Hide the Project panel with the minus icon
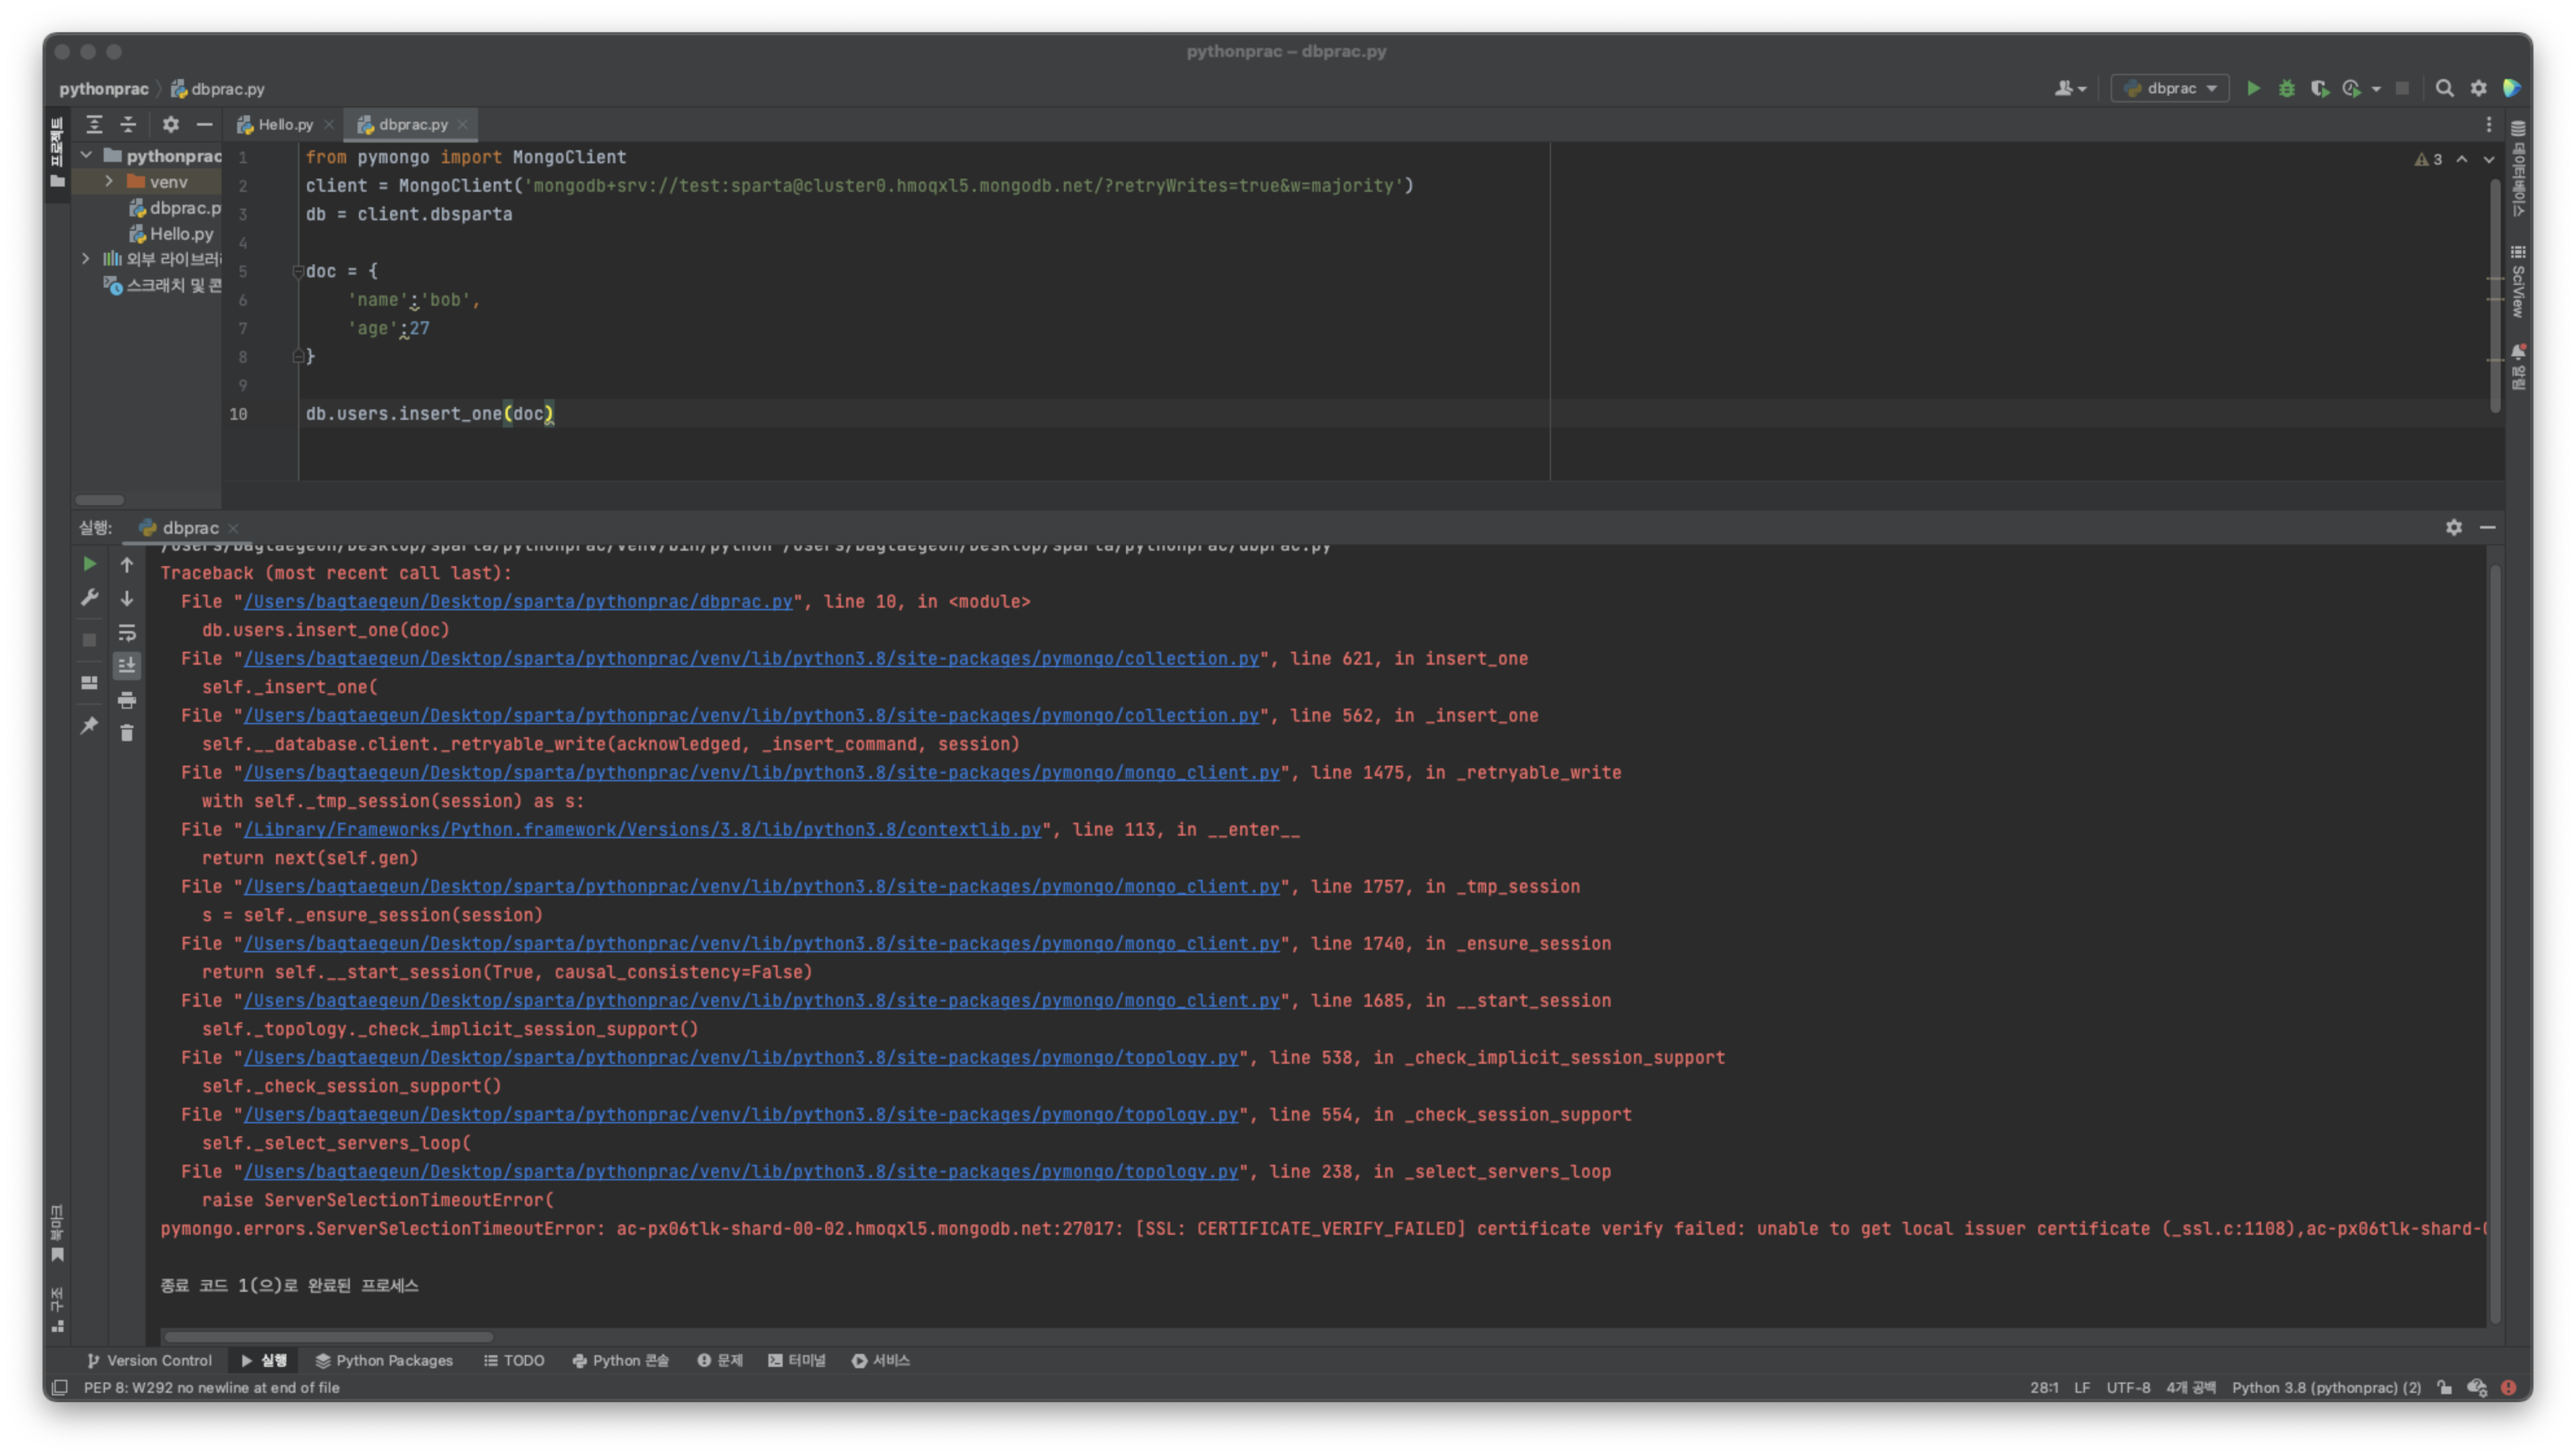This screenshot has height=1455, width=2576. (x=204, y=124)
